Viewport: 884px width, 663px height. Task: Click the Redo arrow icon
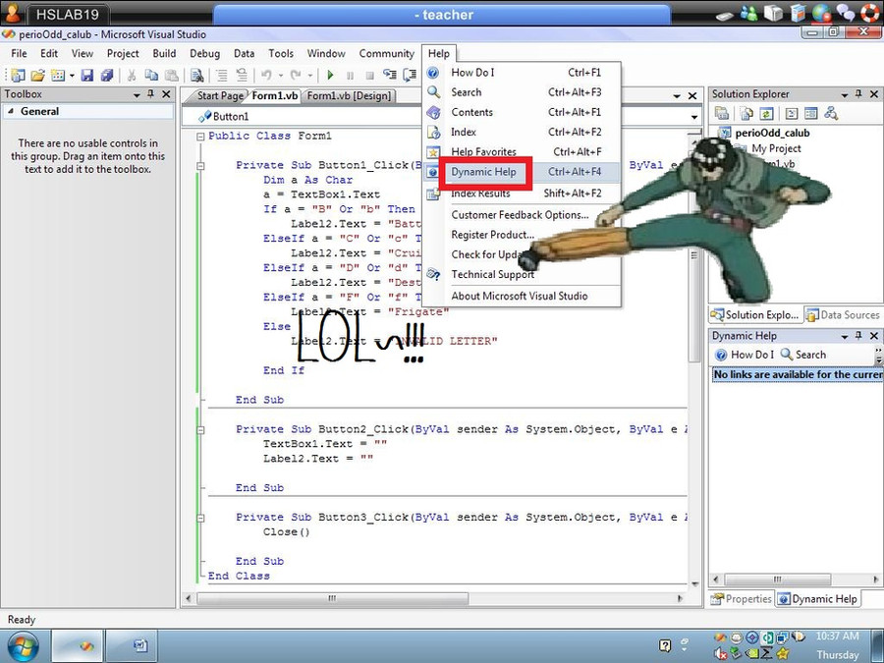click(296, 75)
